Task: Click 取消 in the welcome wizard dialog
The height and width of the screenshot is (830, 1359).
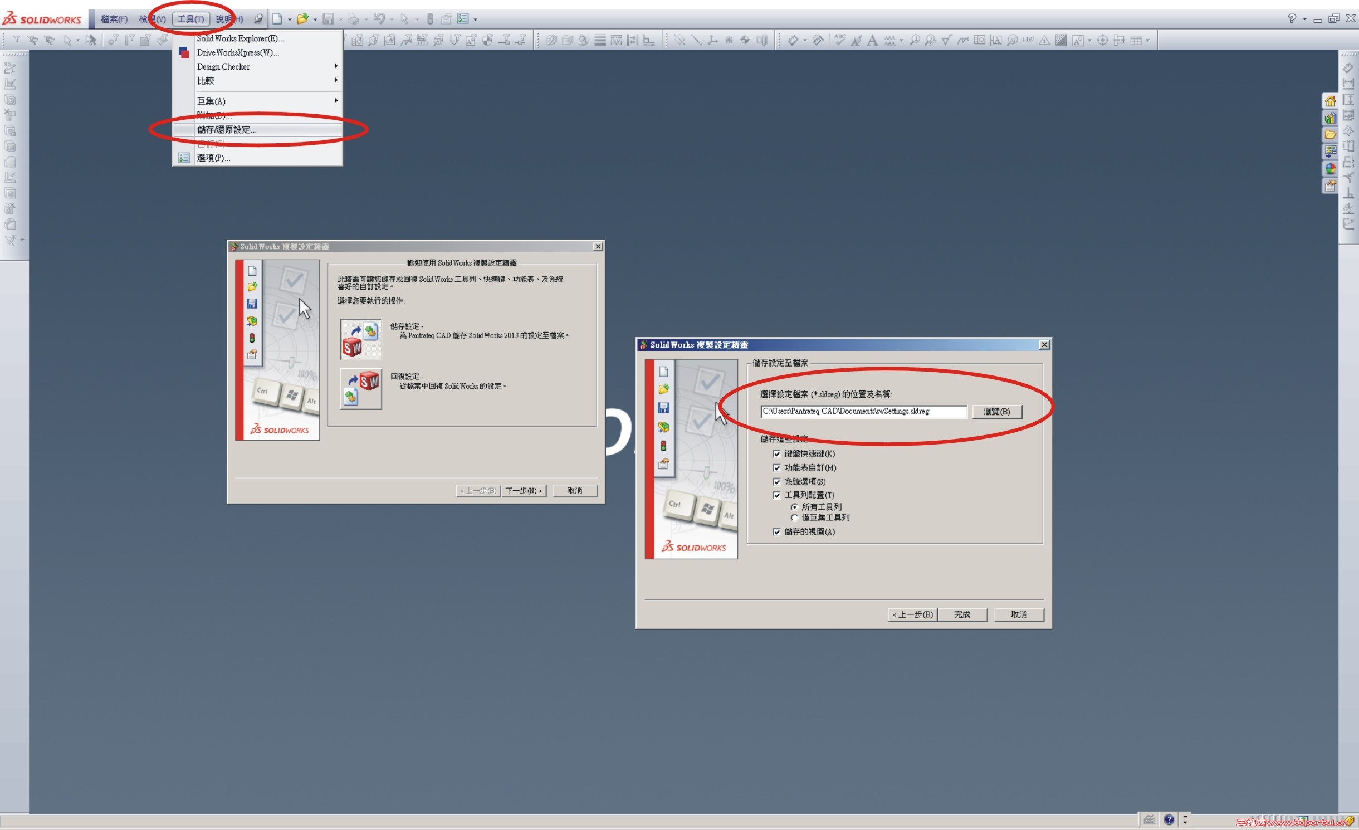Action: [x=575, y=491]
